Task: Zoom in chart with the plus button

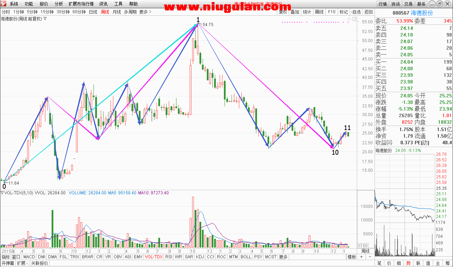Action: 361,257
